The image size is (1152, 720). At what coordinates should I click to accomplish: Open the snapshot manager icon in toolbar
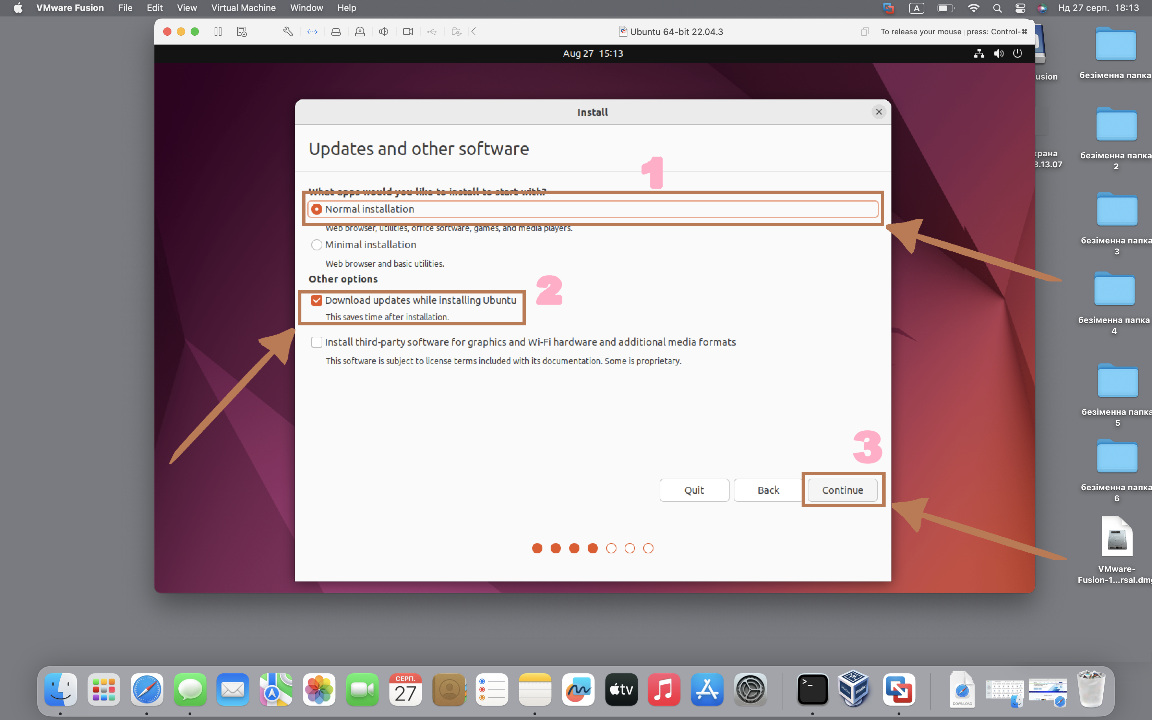tap(242, 32)
